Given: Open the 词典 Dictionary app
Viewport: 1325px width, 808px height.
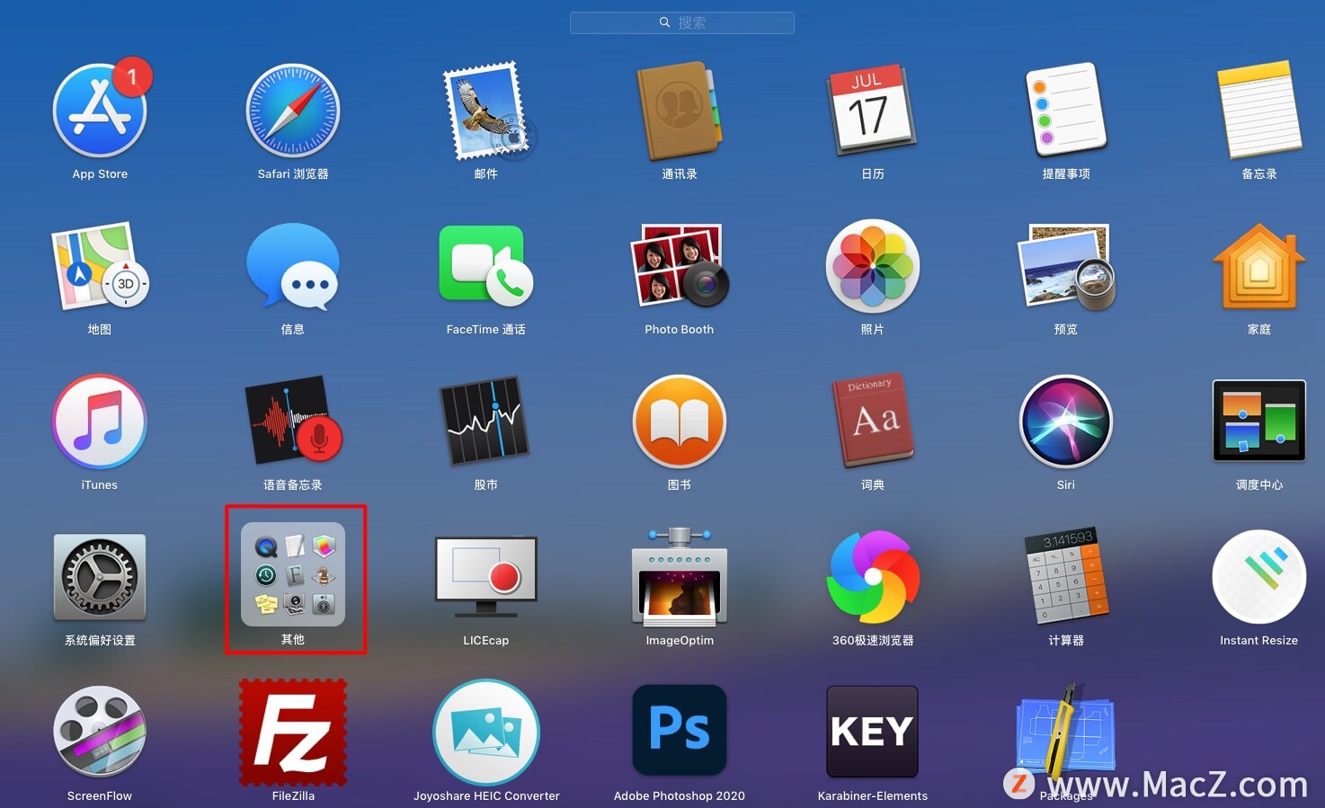Looking at the screenshot, I should tap(872, 422).
